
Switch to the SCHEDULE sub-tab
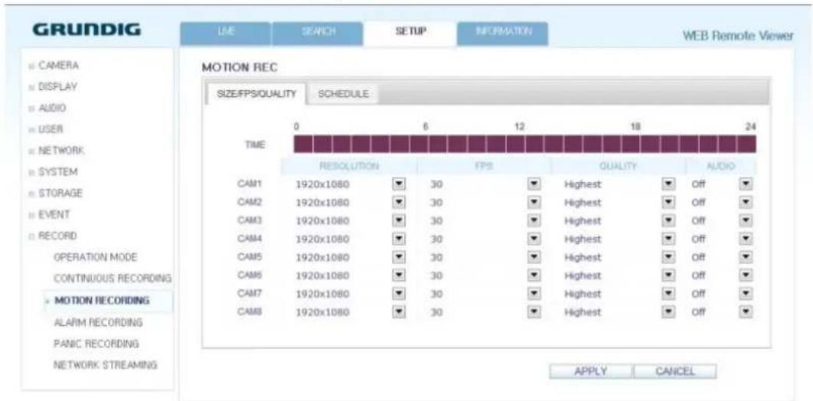[x=343, y=94]
